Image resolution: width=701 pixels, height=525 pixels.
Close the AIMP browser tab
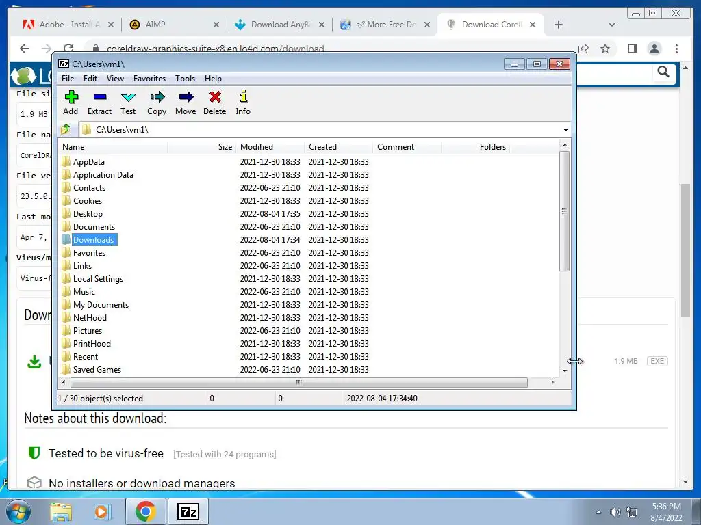(216, 25)
